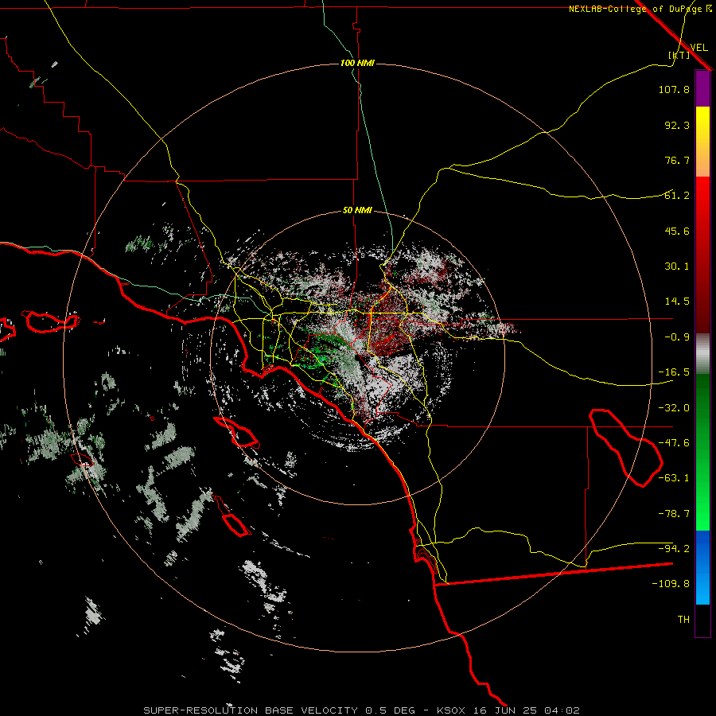Viewport: 716px width, 716px height.
Task: Click the 45.6 value on velocity scale
Action: coord(677,231)
